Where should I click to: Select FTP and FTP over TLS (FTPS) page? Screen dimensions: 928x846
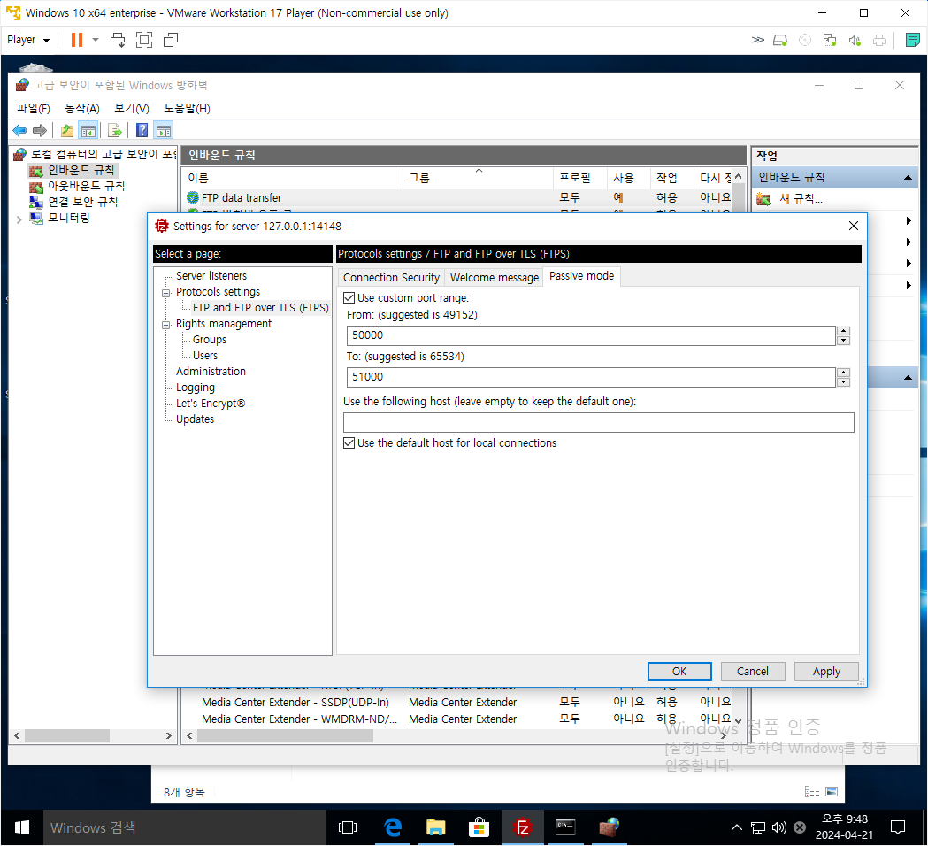pos(260,308)
